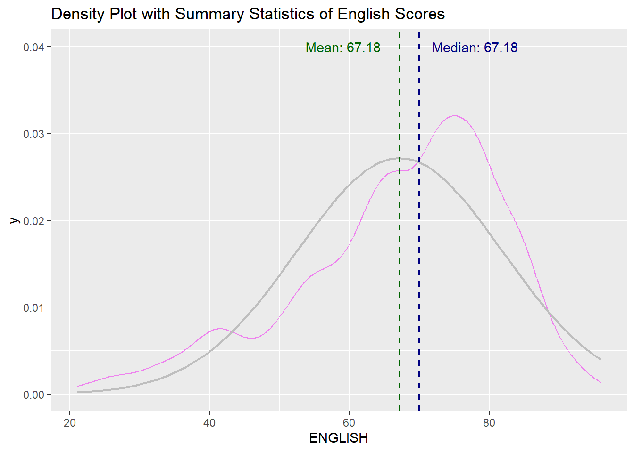Click the x-axis tick label 60
This screenshot has width=634, height=452.
pyautogui.click(x=349, y=422)
